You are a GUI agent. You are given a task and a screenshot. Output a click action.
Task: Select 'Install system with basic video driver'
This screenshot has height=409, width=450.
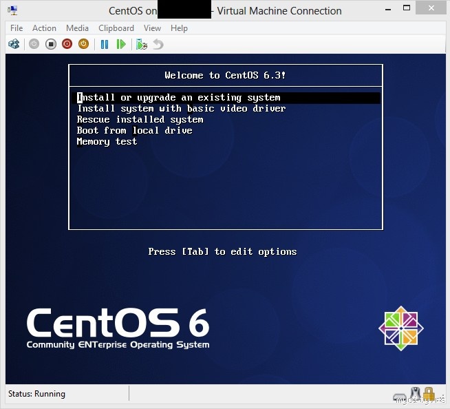pyautogui.click(x=182, y=109)
